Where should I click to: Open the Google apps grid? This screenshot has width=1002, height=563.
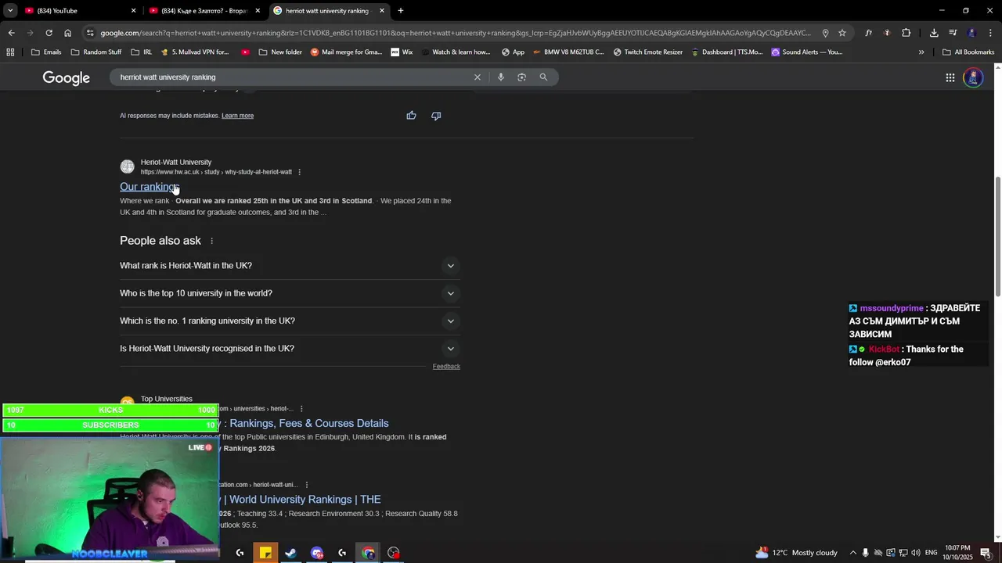(950, 77)
